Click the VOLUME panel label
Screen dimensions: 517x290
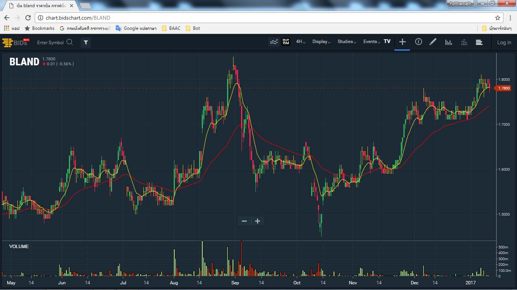click(19, 247)
